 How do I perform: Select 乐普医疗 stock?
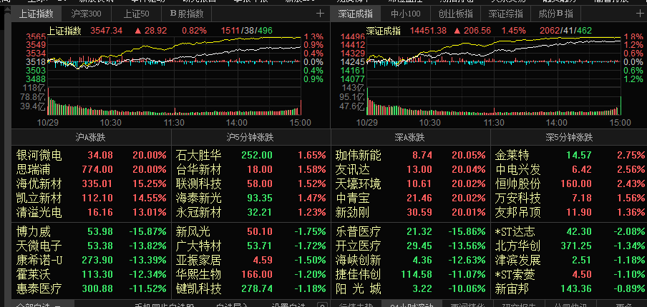pos(410,232)
